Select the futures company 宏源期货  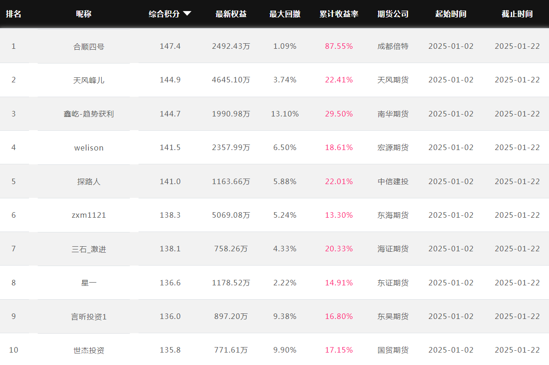point(393,147)
